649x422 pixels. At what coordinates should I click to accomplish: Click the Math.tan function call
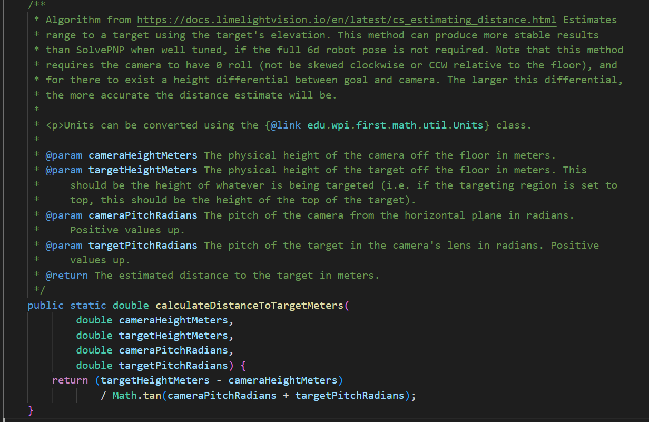click(136, 395)
